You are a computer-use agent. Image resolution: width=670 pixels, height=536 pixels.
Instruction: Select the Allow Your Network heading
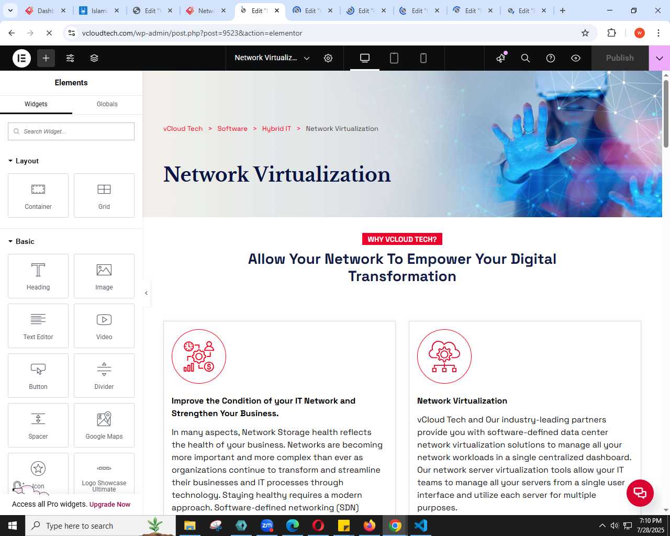402,267
